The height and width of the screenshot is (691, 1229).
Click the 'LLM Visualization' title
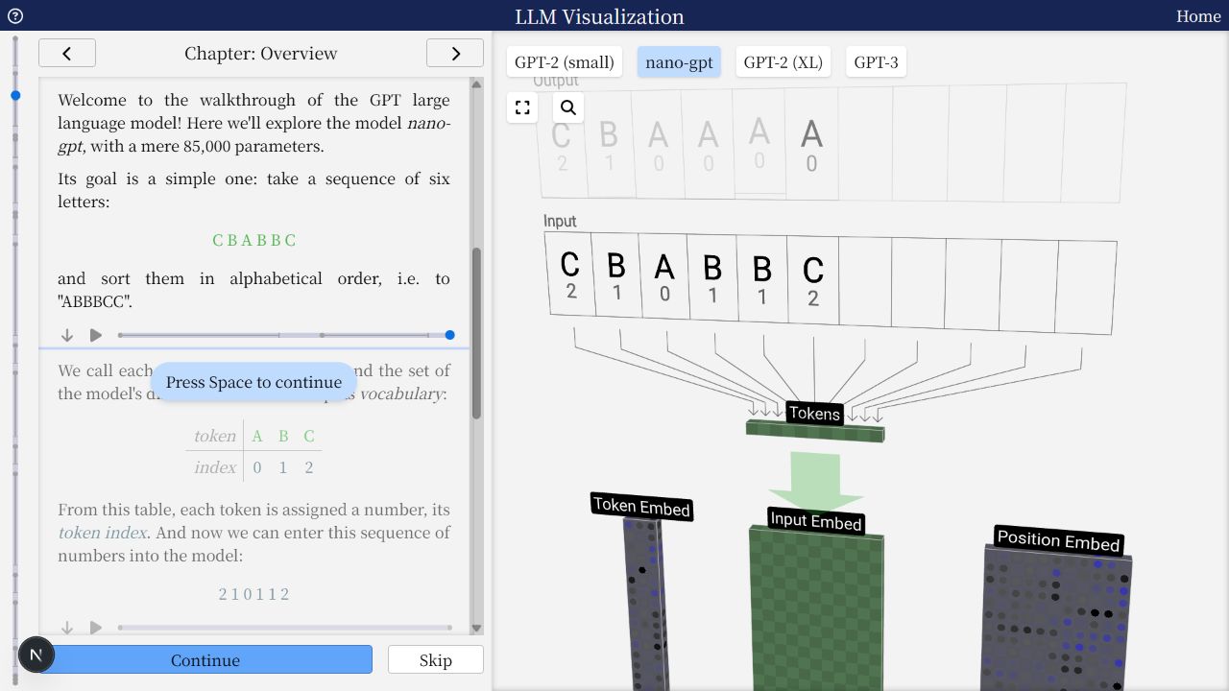coord(599,16)
